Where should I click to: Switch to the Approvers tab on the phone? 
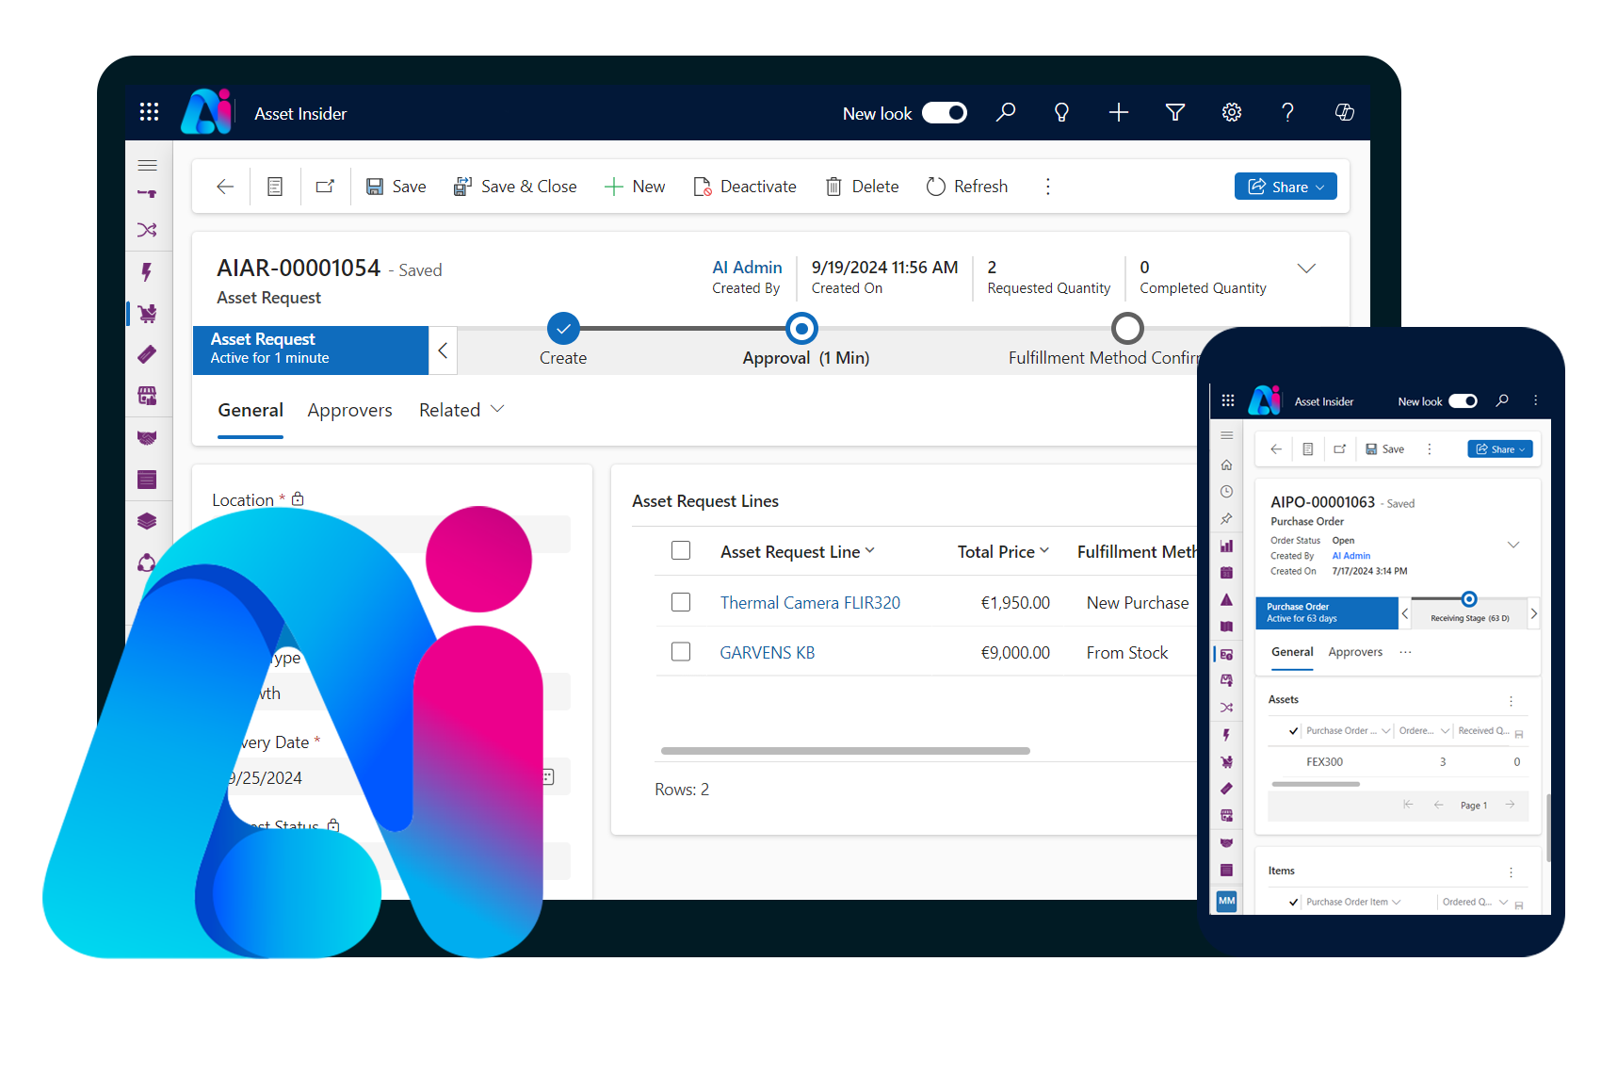coord(1355,652)
